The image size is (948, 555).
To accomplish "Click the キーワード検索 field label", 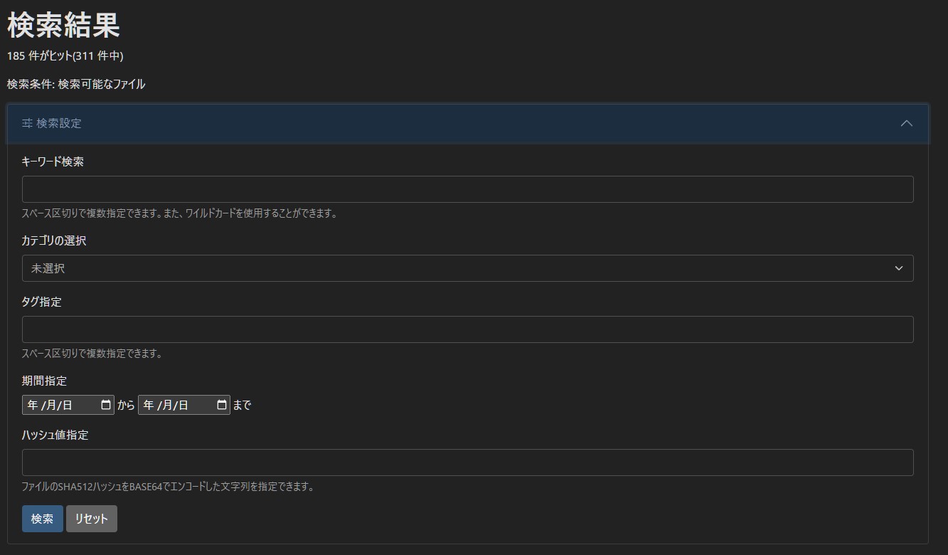I will click(x=53, y=162).
